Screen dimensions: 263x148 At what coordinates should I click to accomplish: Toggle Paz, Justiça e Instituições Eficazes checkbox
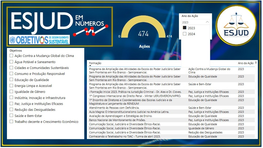(11, 104)
